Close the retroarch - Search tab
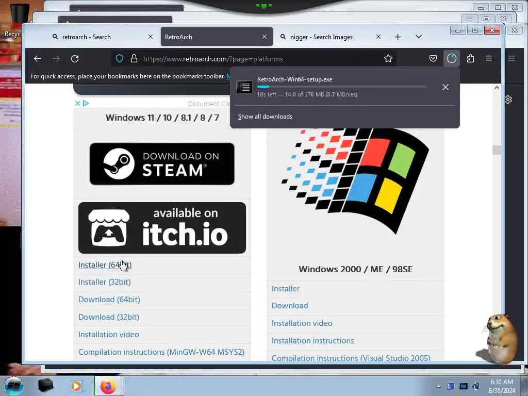Screen dimensions: 528x396 (x=151, y=37)
